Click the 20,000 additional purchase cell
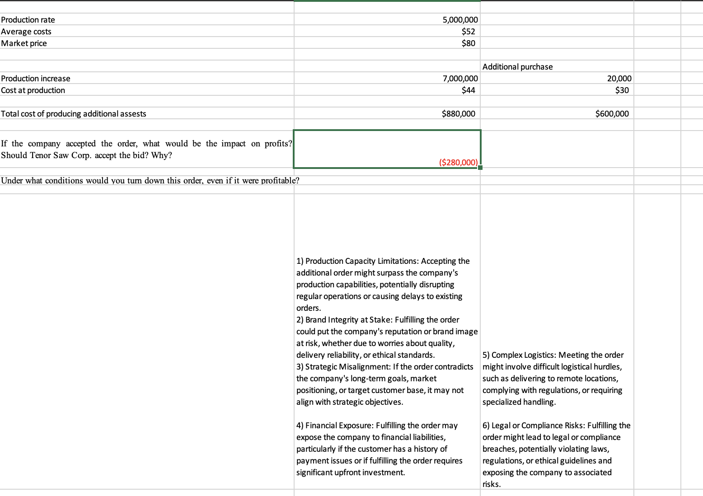 557,78
